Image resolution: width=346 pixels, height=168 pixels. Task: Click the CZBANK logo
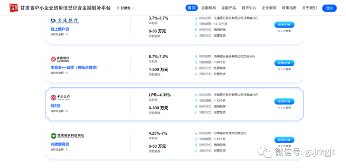coord(60,59)
